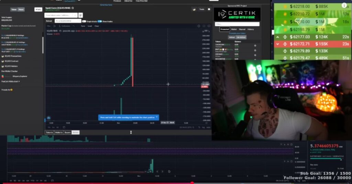Open the chart settings gear icon
352x184 pixels.
pyautogui.click(x=199, y=26)
